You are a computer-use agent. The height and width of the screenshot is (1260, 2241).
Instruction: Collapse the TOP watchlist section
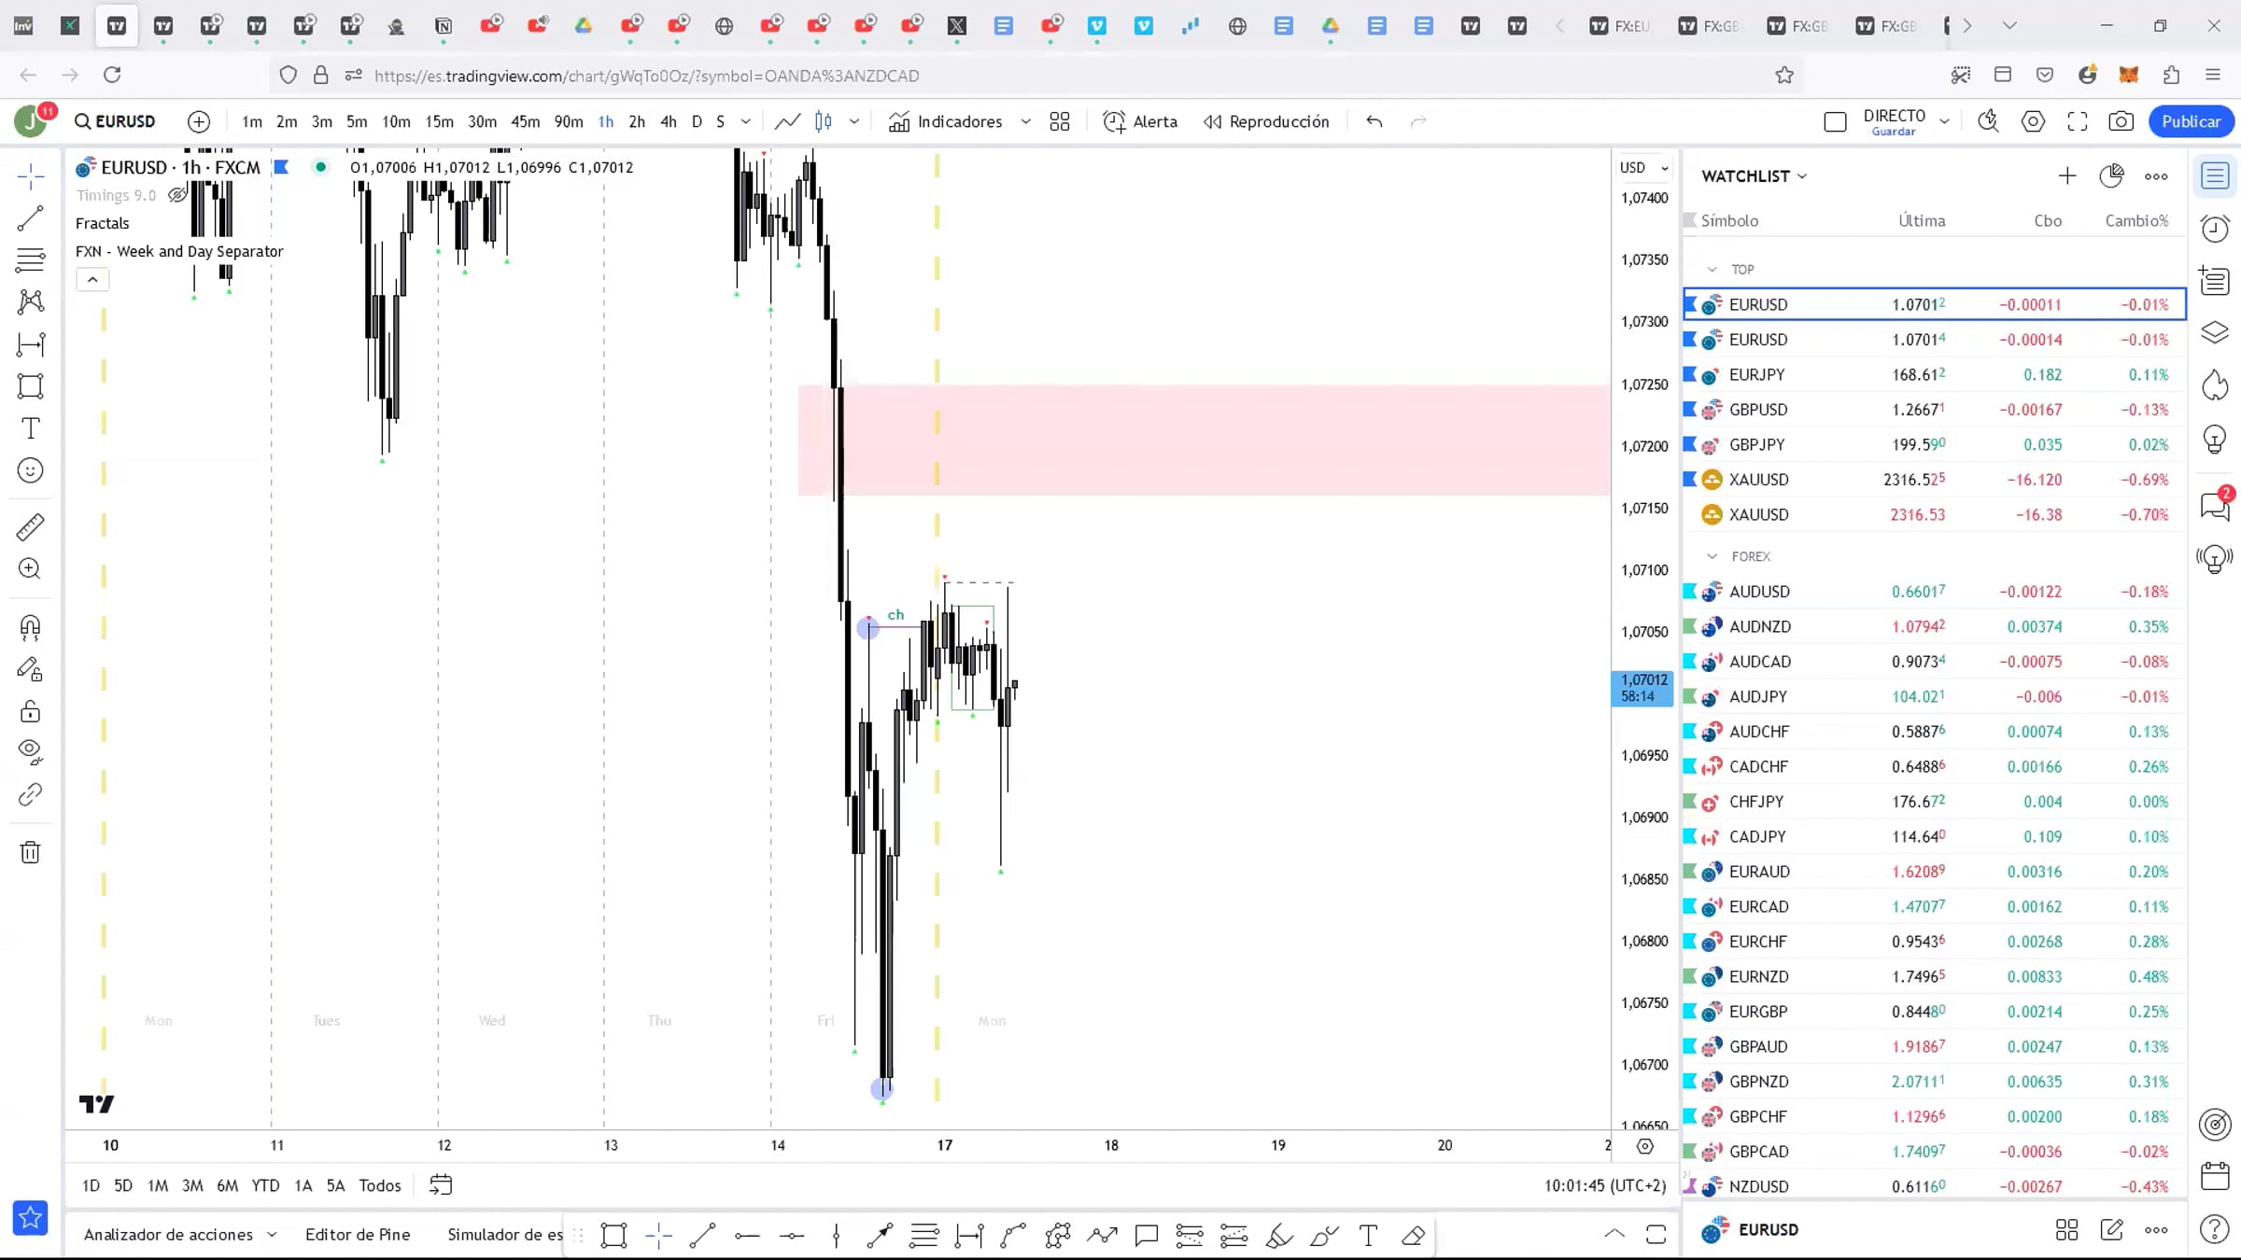1712,270
